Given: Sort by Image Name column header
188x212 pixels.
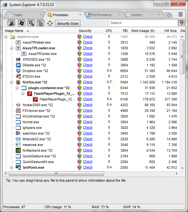Looking at the screenshot, I should (x=40, y=31).
